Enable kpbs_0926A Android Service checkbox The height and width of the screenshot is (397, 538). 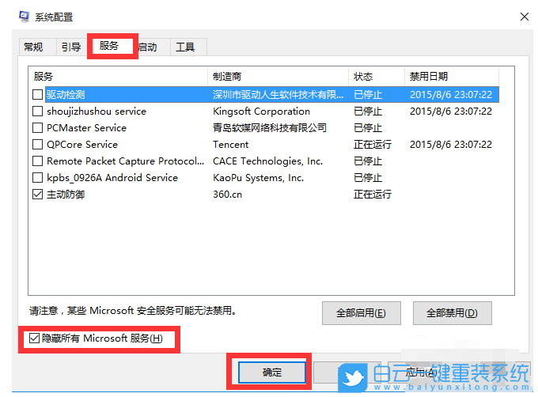coord(37,178)
